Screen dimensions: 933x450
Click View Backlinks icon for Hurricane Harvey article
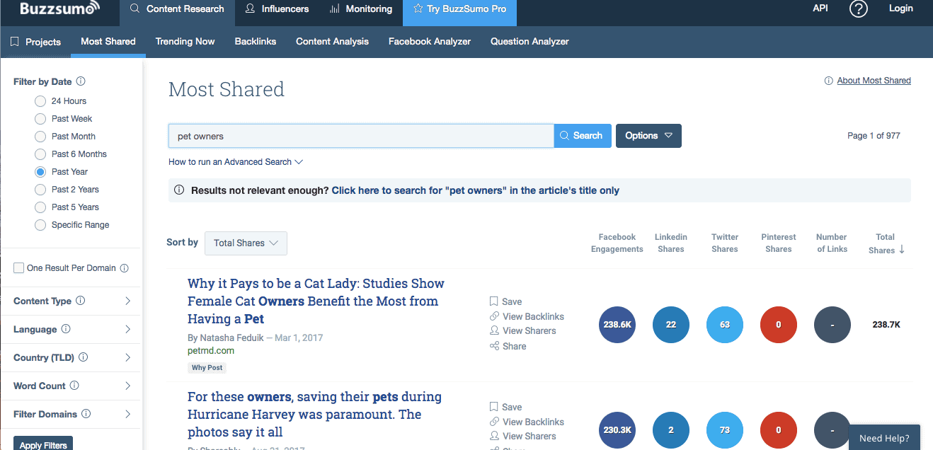tap(494, 422)
